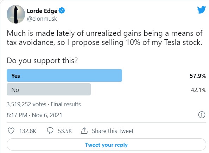Click the Nov 6, 2021 date
209x153 pixels.
click(47, 115)
